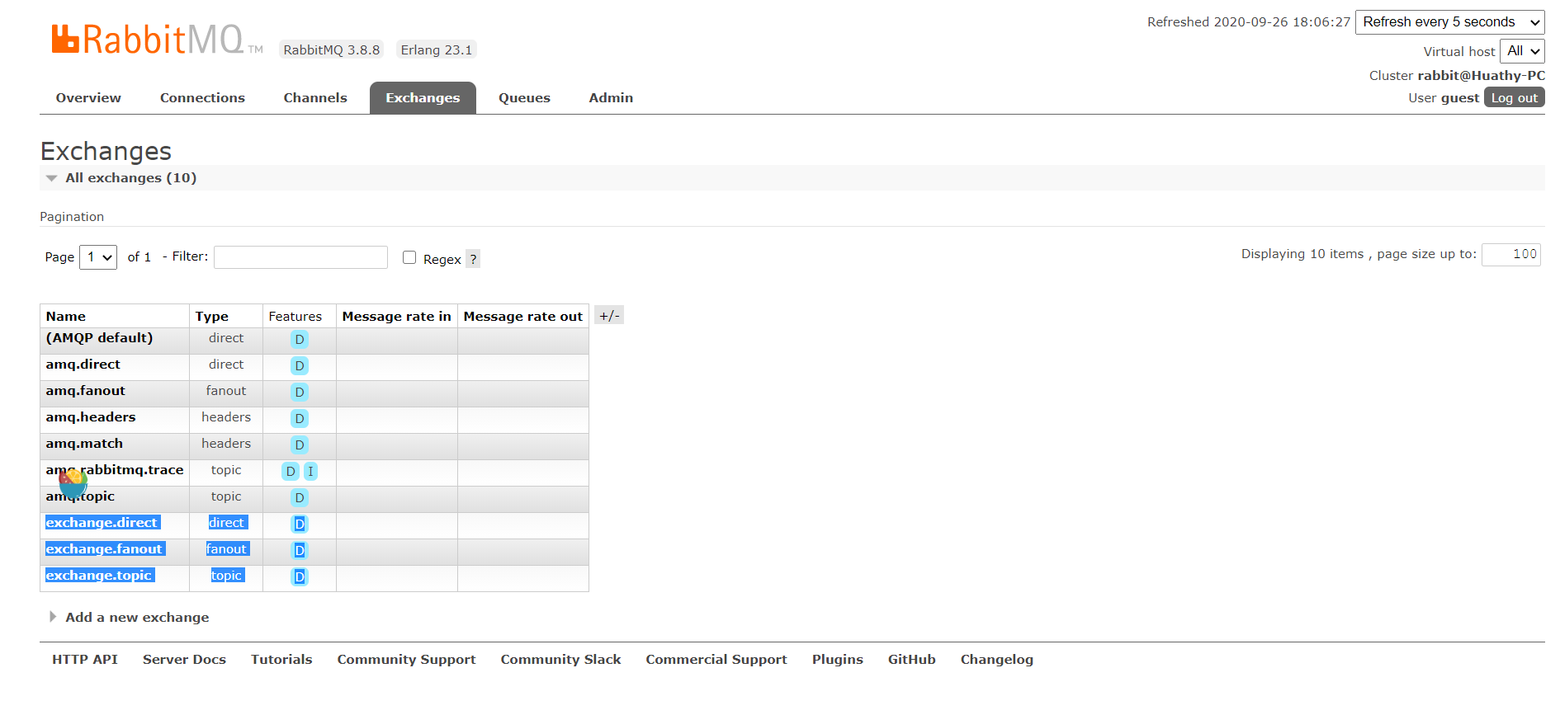Click the D badge in amq.headers row

[300, 418]
